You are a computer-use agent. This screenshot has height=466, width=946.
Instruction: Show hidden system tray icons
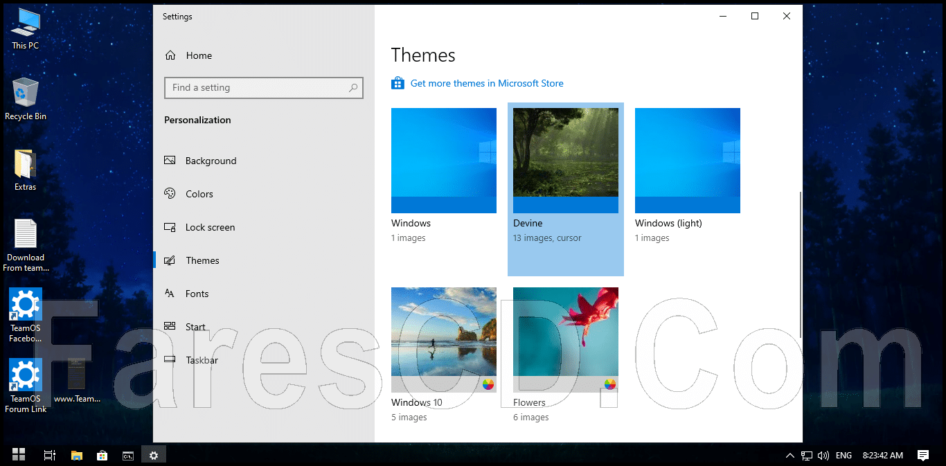coord(790,456)
